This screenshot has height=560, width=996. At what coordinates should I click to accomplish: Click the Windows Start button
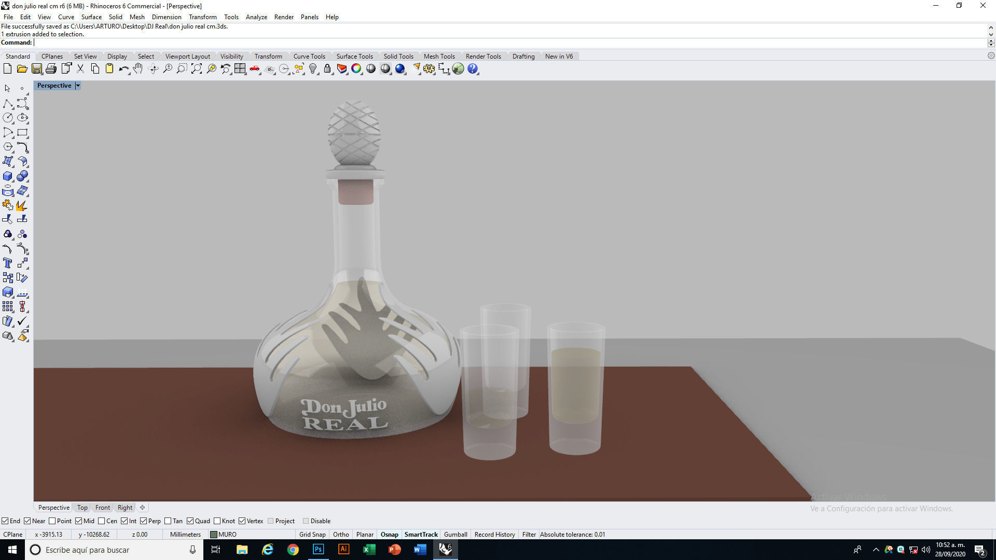(x=12, y=550)
